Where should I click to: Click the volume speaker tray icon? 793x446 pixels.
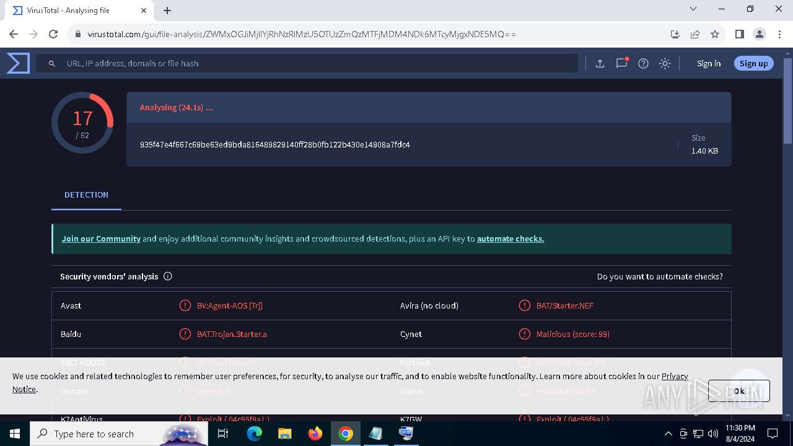713,434
